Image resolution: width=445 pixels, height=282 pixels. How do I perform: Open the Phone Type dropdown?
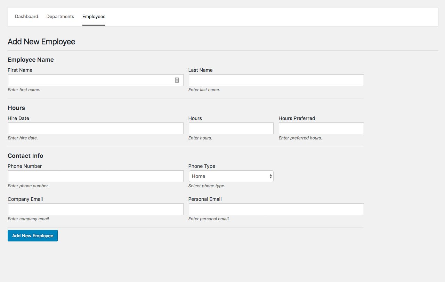pyautogui.click(x=231, y=176)
